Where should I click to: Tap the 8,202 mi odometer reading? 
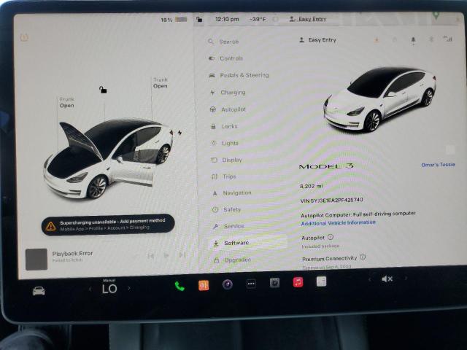click(x=311, y=187)
